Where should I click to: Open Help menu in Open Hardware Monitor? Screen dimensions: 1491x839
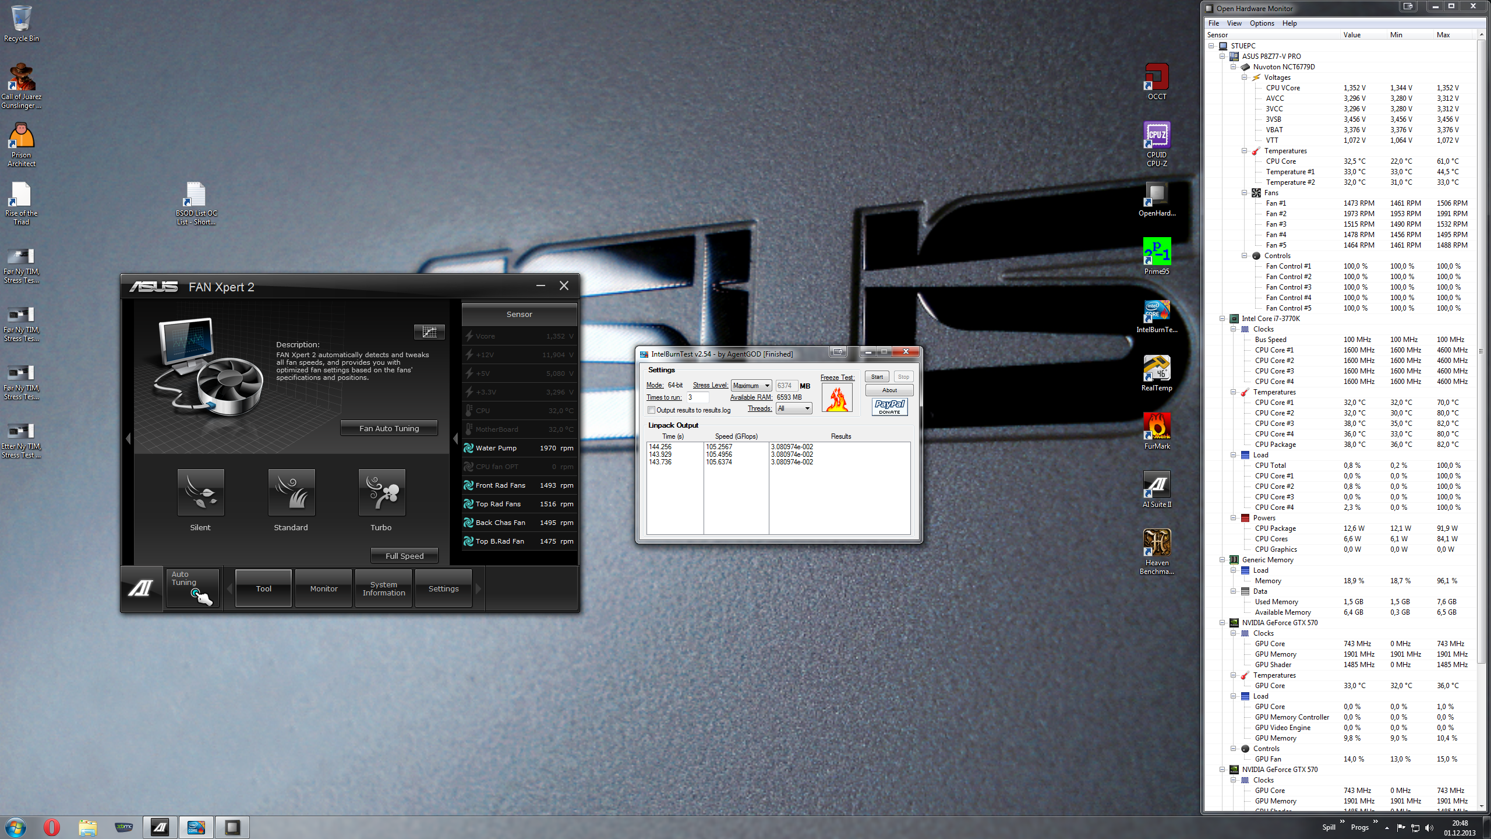[x=1289, y=23]
